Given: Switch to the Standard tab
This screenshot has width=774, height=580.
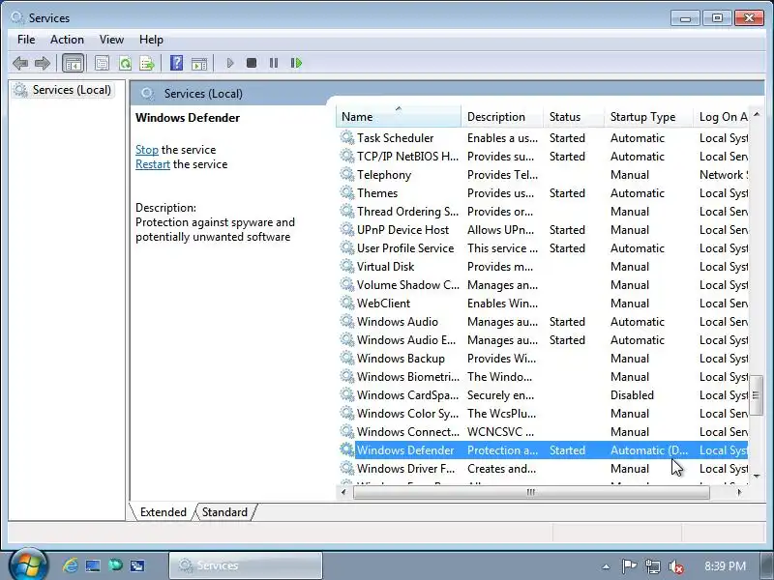Looking at the screenshot, I should tap(224, 512).
